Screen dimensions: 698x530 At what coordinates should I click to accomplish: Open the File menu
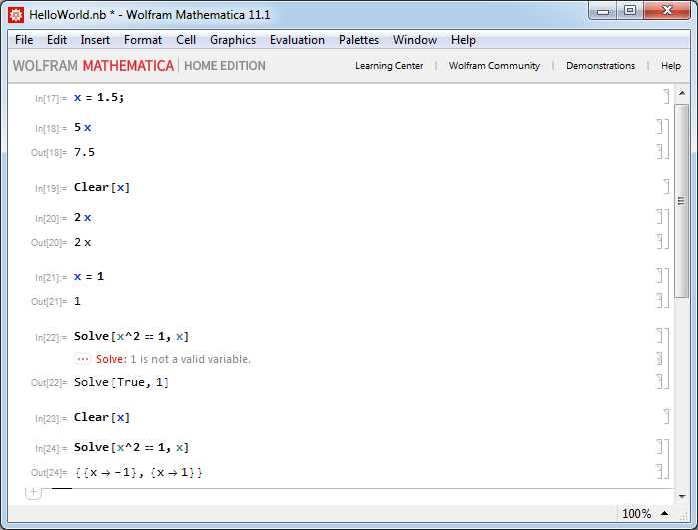click(24, 40)
